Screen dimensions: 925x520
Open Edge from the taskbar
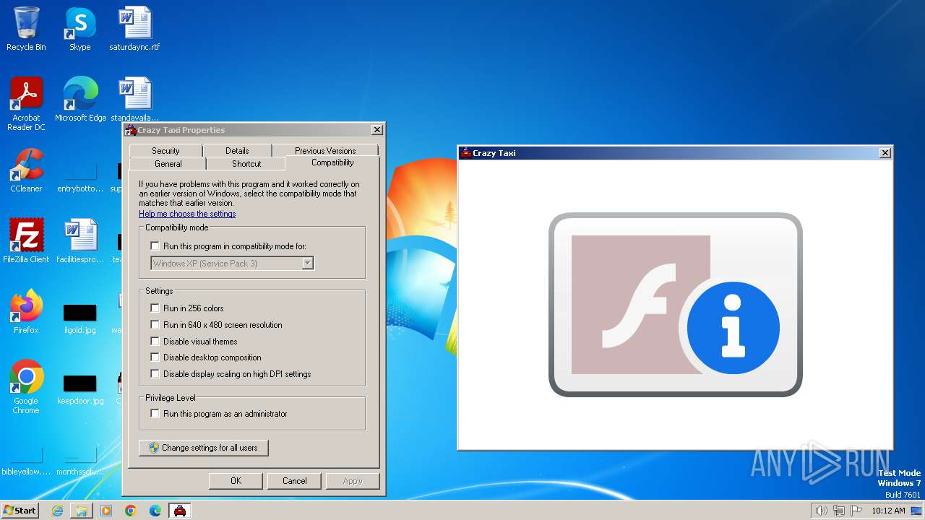155,511
